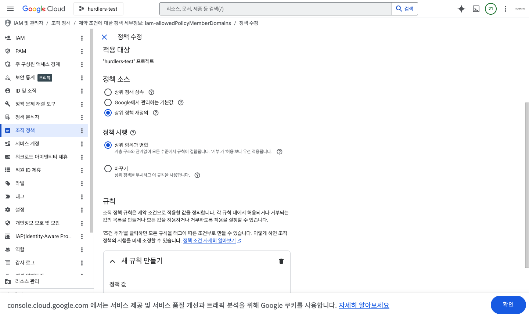Viewport: 529px width, 317px height.
Task: Select 상위 정책 재정의 radio button
Action: [x=108, y=113]
